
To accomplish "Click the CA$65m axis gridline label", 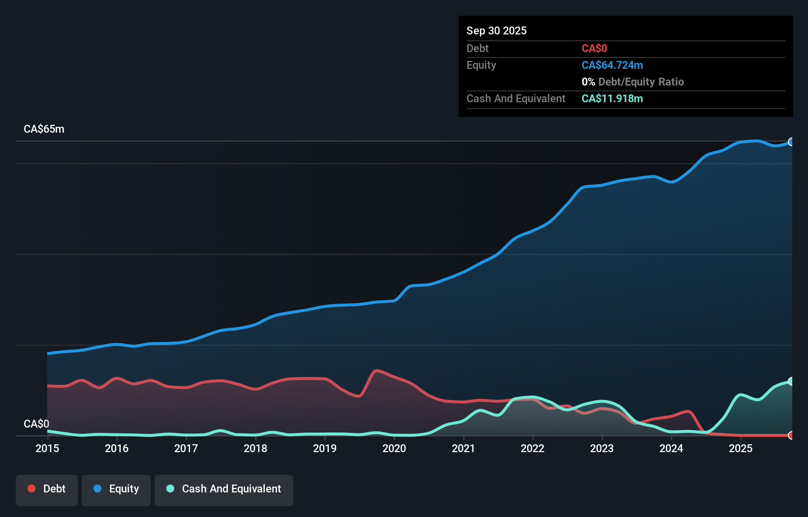I will (x=44, y=129).
